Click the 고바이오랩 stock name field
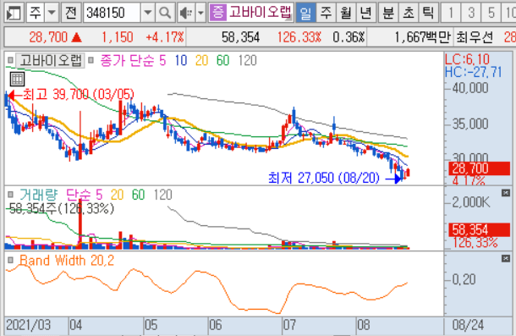 (x=260, y=13)
